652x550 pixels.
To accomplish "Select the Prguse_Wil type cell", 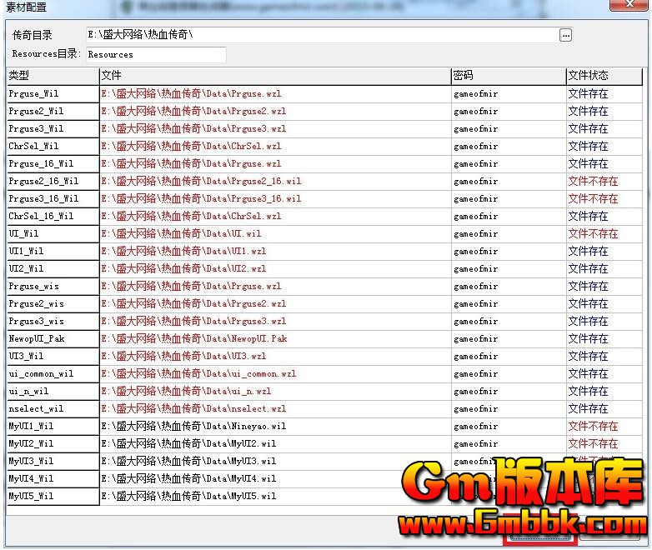I will (53, 94).
